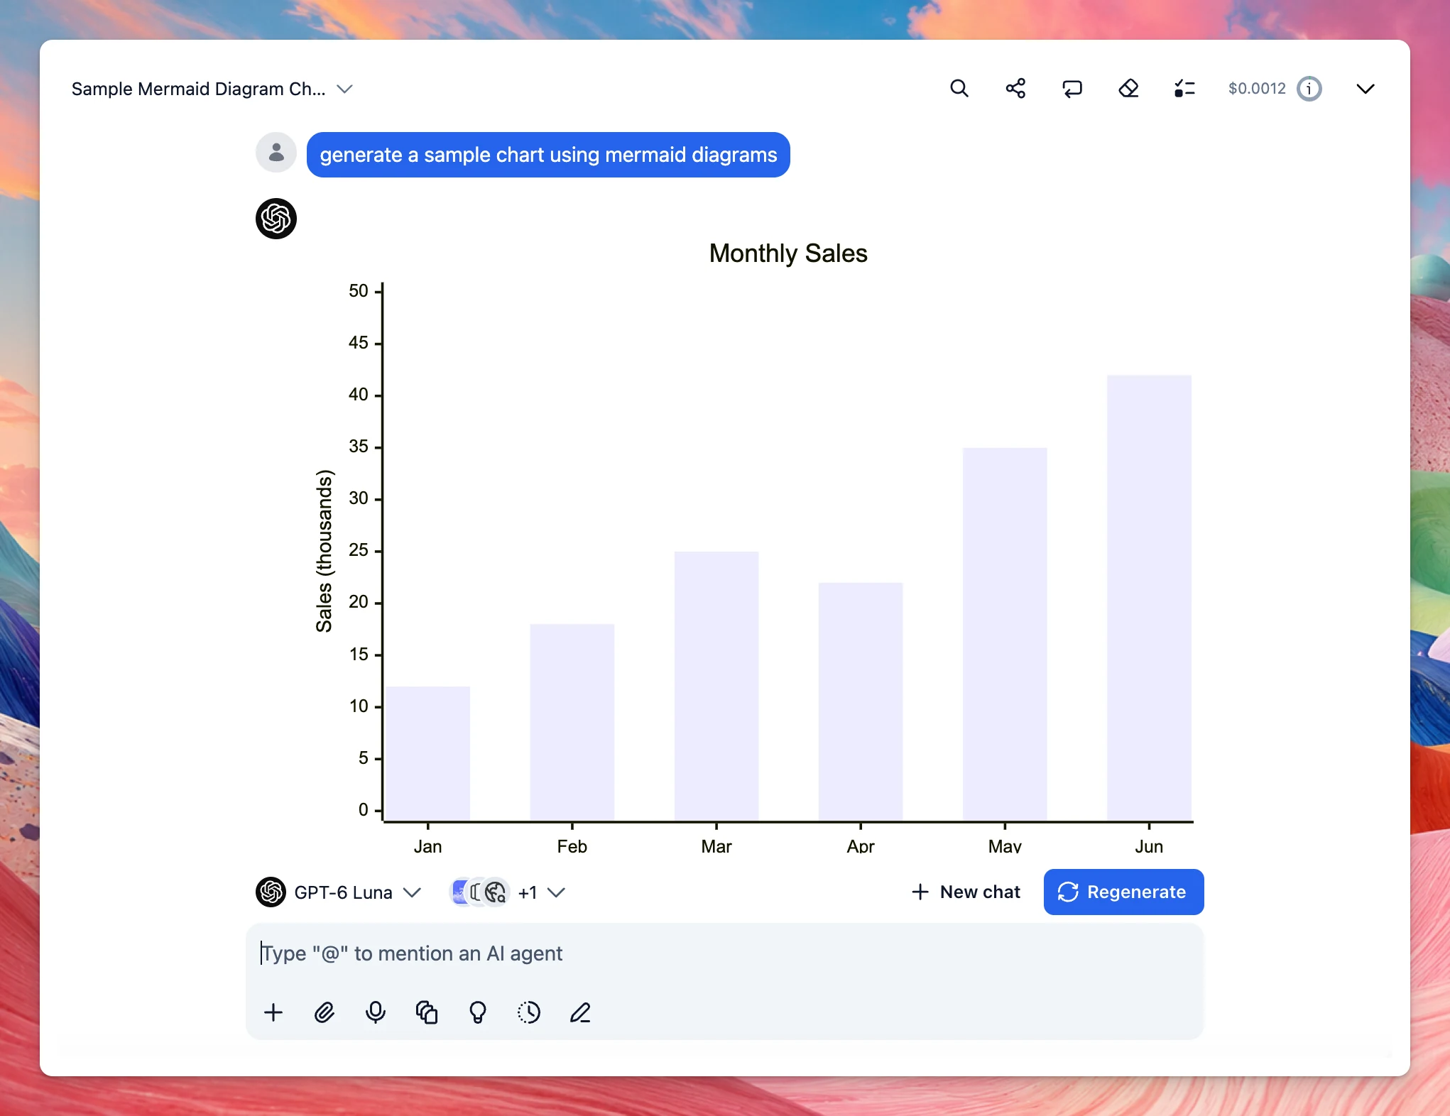1450x1116 pixels.
Task: Click the user message bubble
Action: coord(548,155)
